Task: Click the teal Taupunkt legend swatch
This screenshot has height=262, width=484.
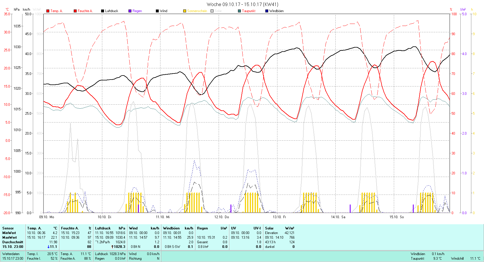Action: pos(239,11)
